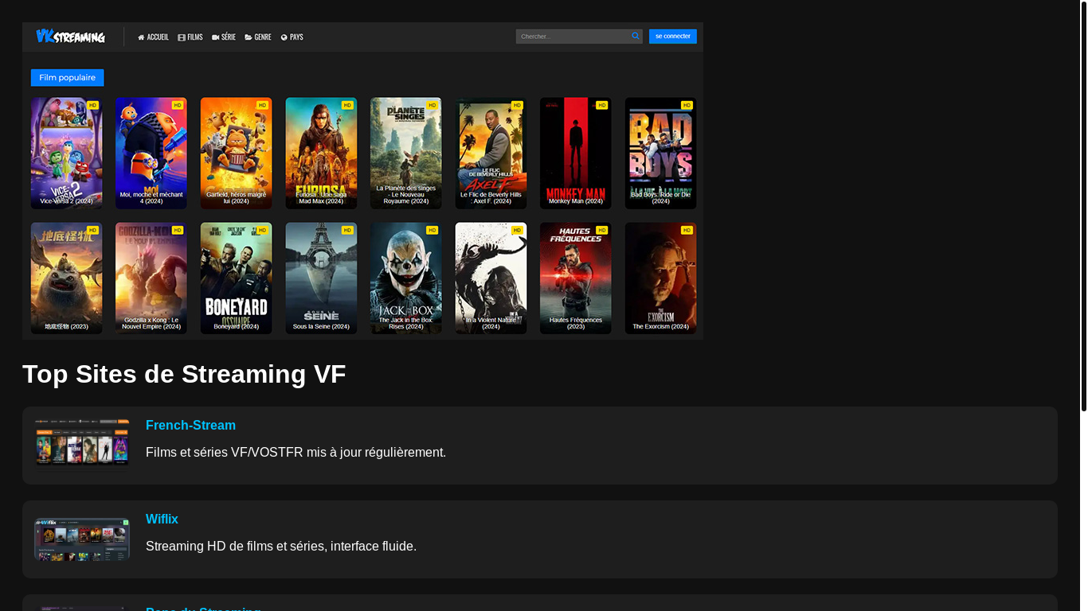This screenshot has width=1088, height=611.
Task: Open the PAYS menu item
Action: [x=292, y=37]
